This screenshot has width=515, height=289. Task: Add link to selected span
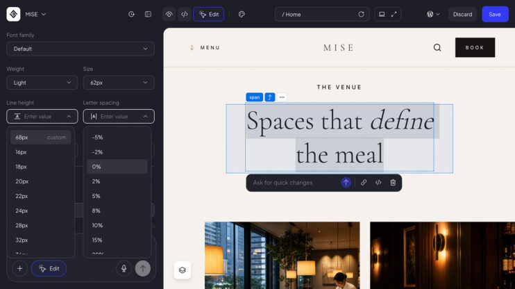click(x=364, y=183)
